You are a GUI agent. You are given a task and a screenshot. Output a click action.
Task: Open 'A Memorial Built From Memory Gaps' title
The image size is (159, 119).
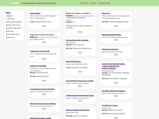coord(80,95)
